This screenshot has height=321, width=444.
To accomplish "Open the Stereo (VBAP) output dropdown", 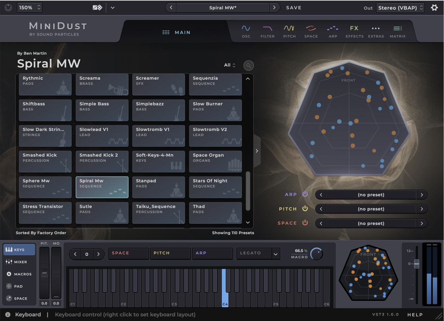I will pos(400,8).
